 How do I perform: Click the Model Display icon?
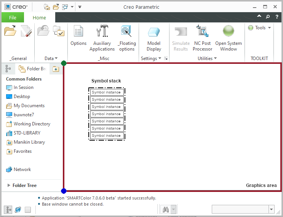coord(154,32)
